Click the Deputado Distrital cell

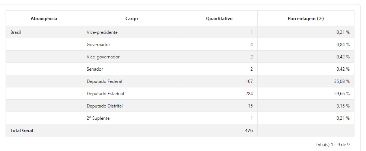[105, 106]
